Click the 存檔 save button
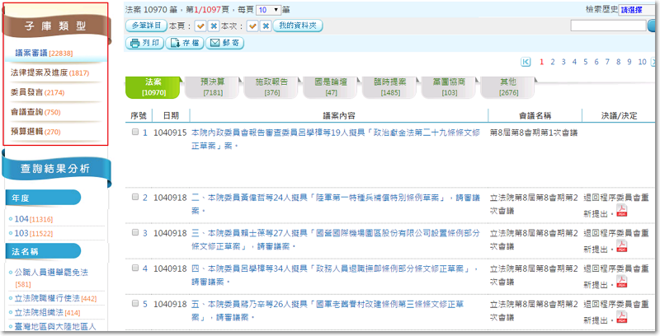 (x=186, y=43)
